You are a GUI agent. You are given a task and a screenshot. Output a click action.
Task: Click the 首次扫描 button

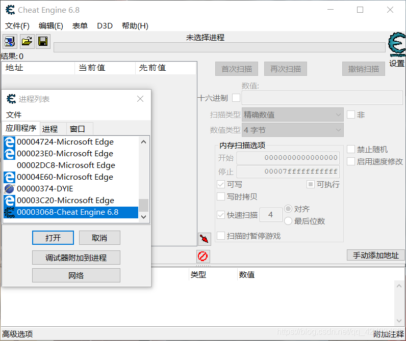point(237,69)
